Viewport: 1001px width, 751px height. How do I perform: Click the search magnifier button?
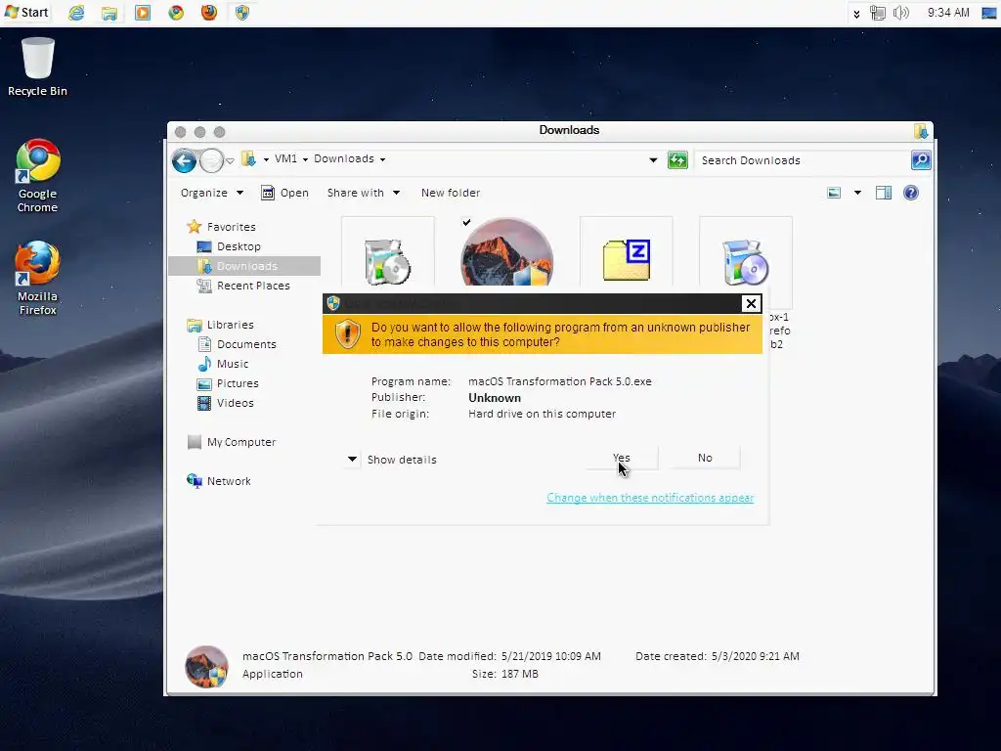pos(921,159)
